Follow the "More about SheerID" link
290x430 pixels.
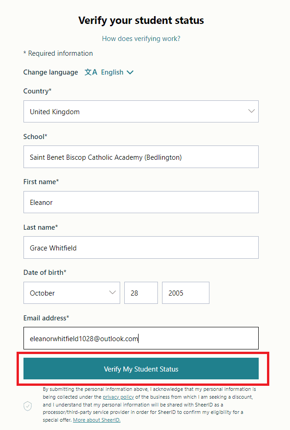click(x=97, y=420)
